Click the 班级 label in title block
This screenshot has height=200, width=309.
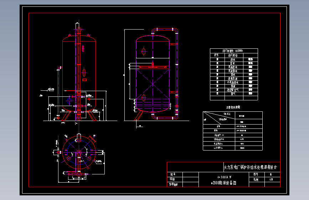(172, 179)
